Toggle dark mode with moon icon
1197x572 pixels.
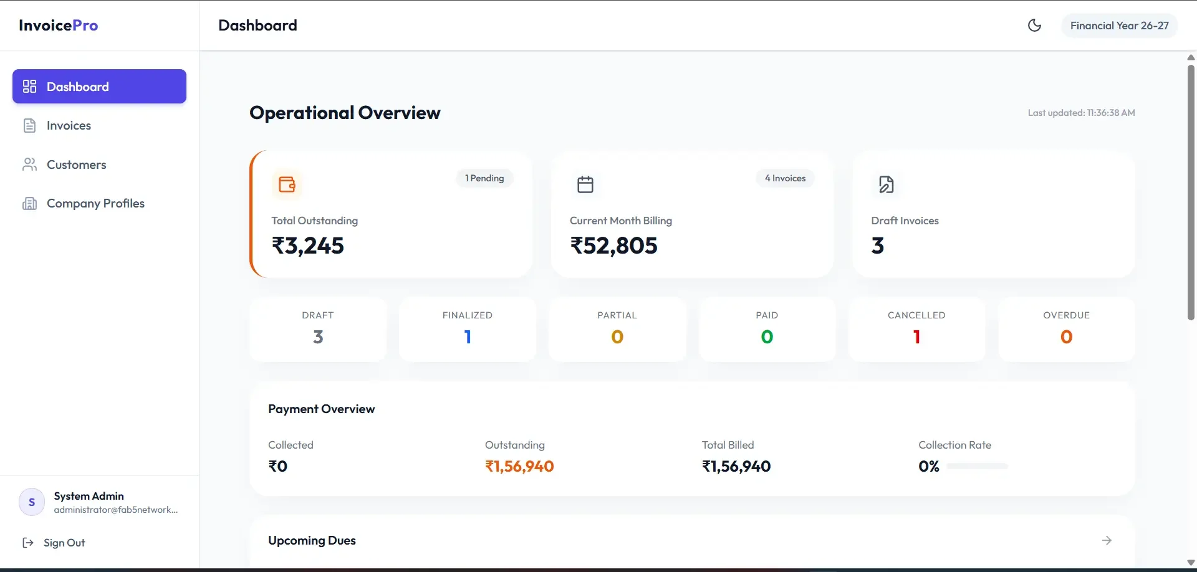(1034, 26)
